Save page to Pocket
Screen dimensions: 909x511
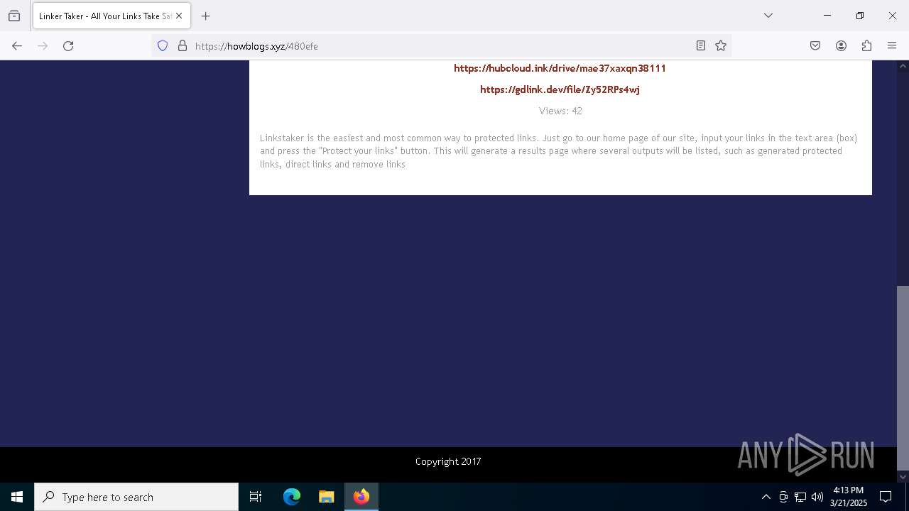point(815,46)
